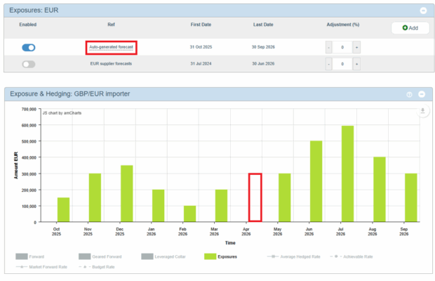Click the Jul 2026 exposure bar
This screenshot has width=435, height=281.
tap(348, 174)
